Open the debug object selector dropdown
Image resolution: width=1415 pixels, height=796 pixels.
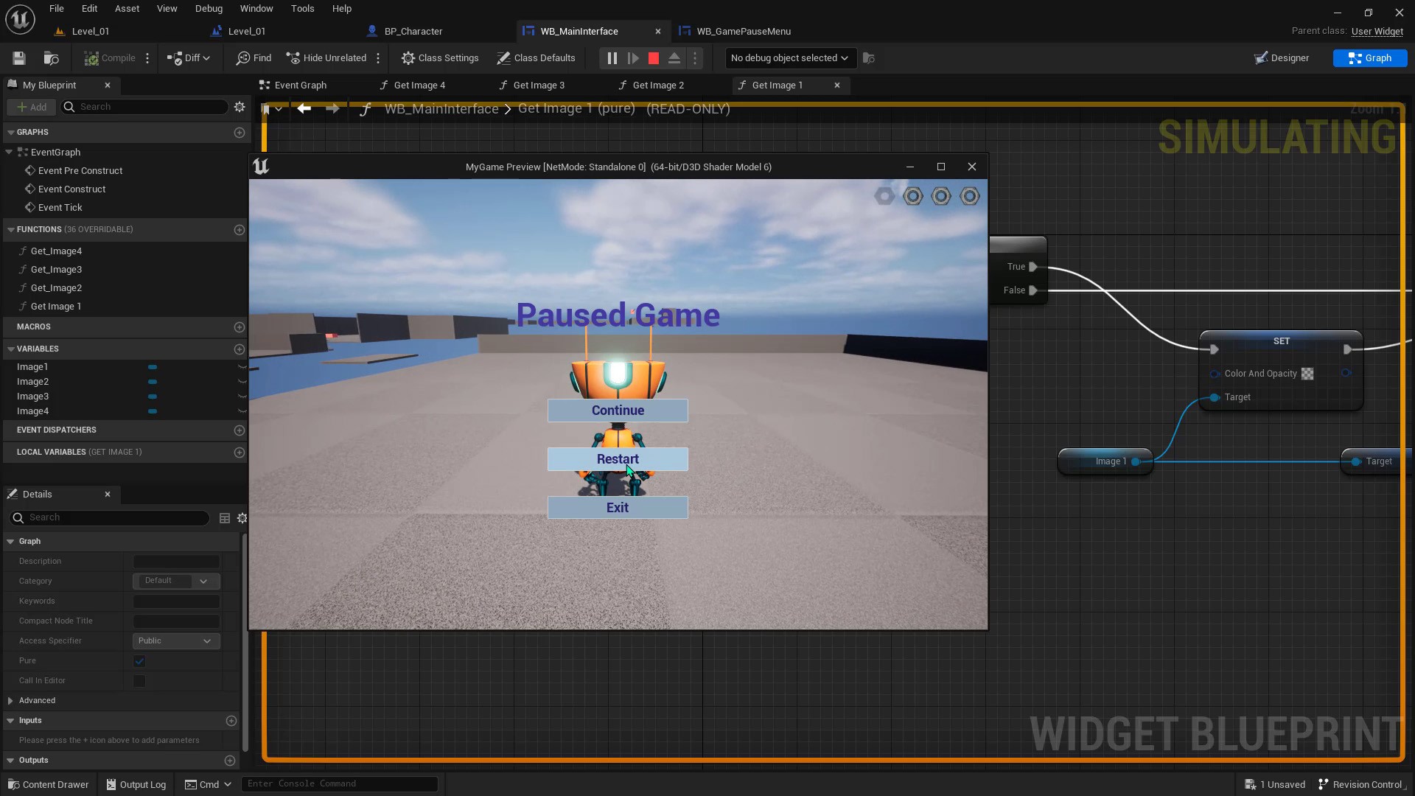click(789, 58)
